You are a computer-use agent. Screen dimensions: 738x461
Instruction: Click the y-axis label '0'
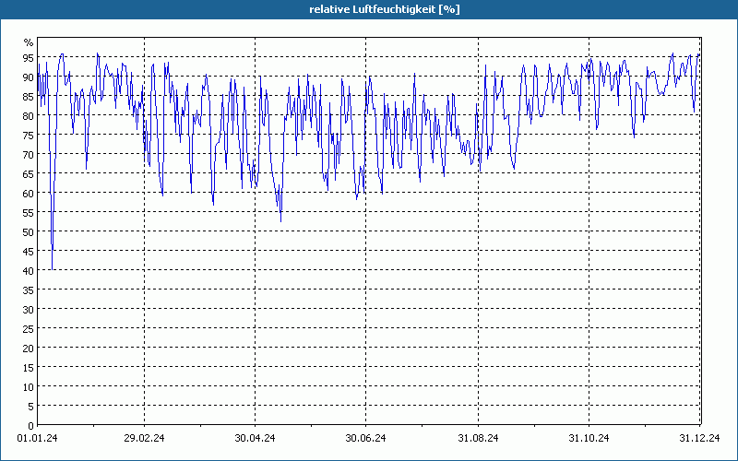[31, 426]
